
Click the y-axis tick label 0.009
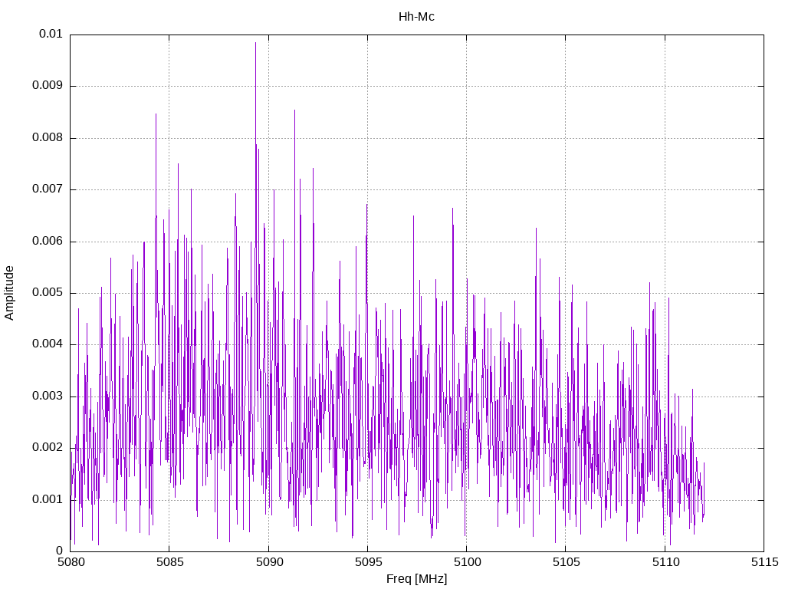(x=48, y=86)
